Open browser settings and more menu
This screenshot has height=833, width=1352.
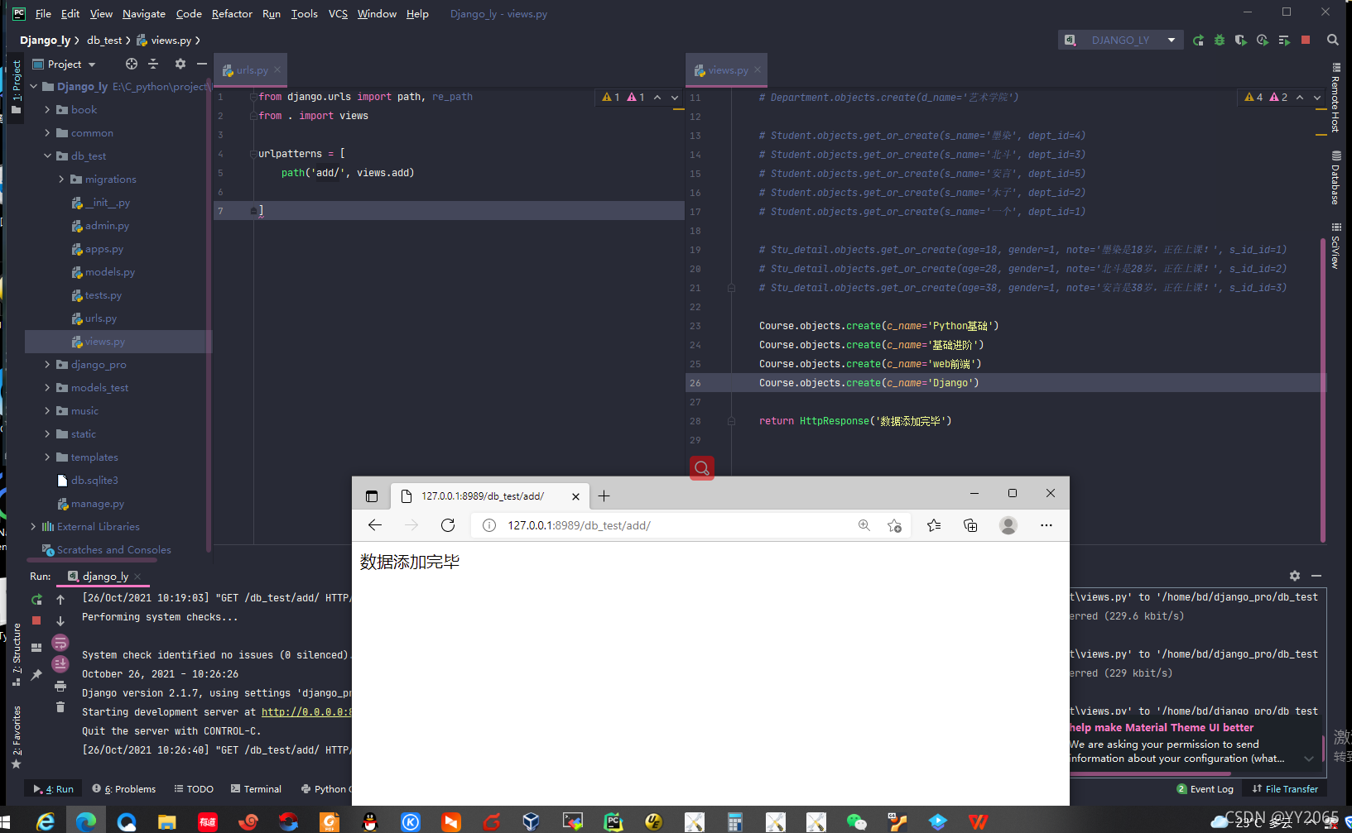1046,525
